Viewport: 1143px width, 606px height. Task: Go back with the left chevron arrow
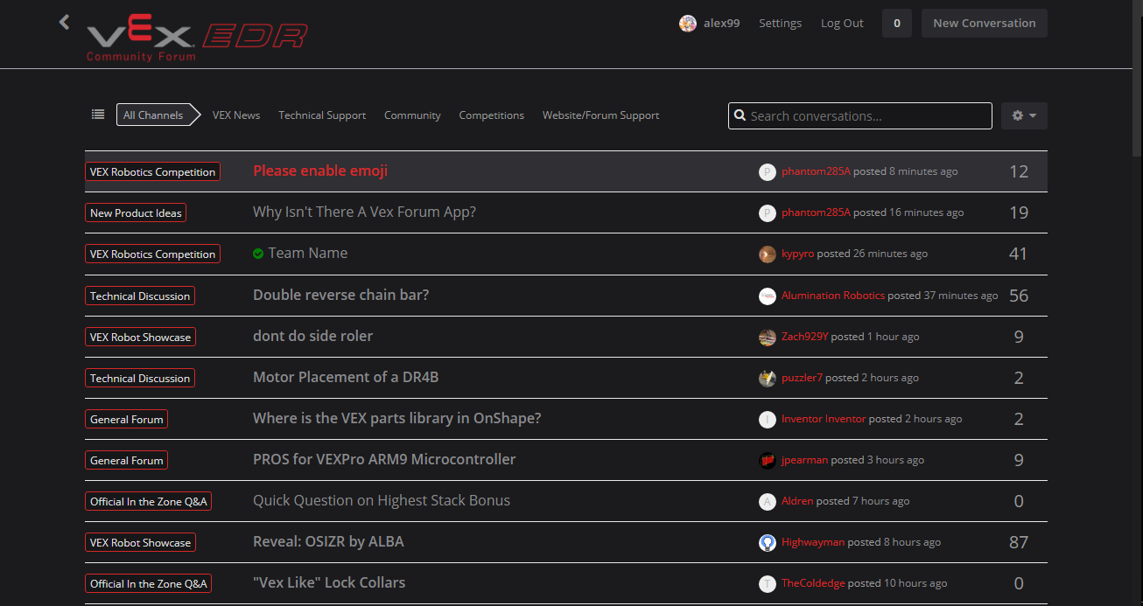click(64, 22)
